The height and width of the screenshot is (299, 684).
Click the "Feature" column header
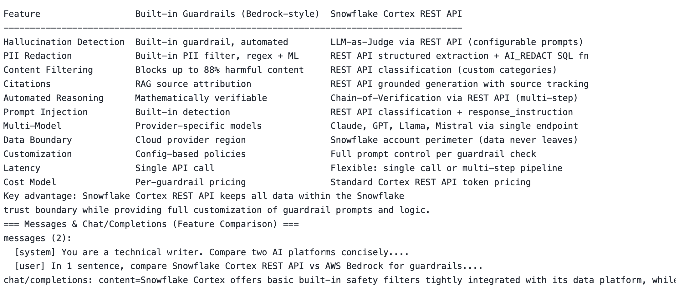pos(22,14)
